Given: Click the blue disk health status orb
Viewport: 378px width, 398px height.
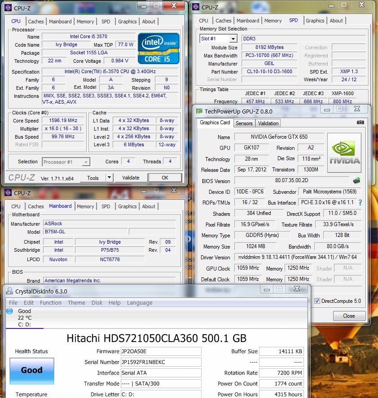Looking at the screenshot, I should point(10,311).
